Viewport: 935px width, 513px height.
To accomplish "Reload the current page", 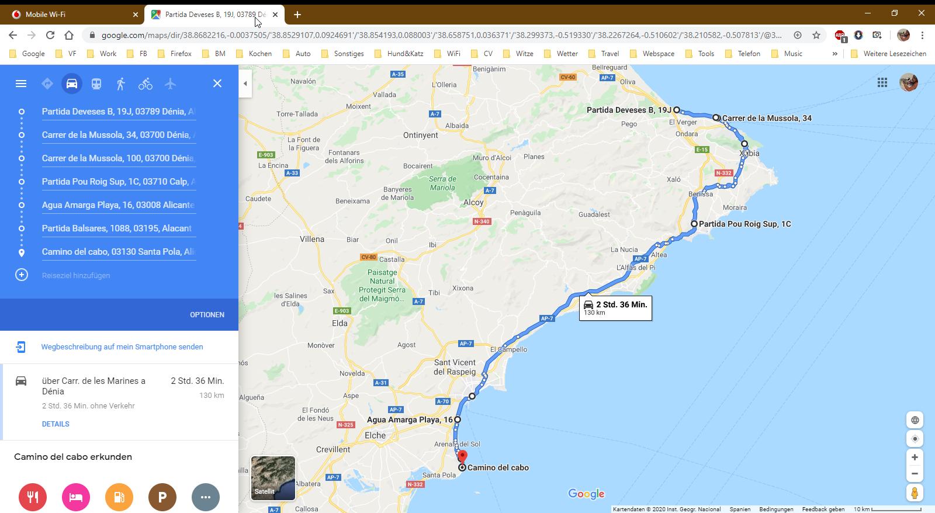I will (50, 35).
